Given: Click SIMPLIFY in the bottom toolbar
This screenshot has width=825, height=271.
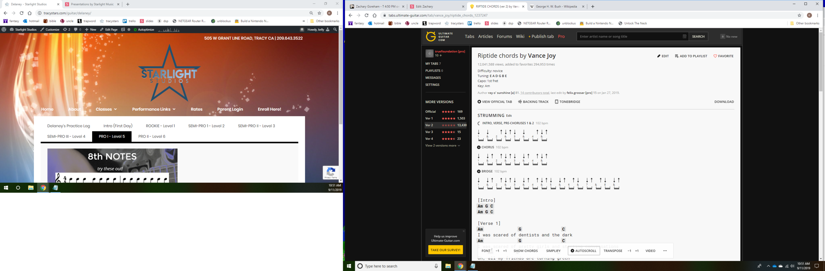Looking at the screenshot, I should (553, 251).
